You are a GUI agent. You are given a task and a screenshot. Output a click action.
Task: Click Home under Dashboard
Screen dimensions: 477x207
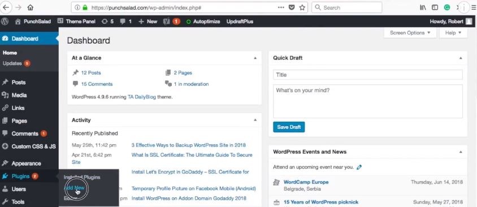pyautogui.click(x=10, y=53)
